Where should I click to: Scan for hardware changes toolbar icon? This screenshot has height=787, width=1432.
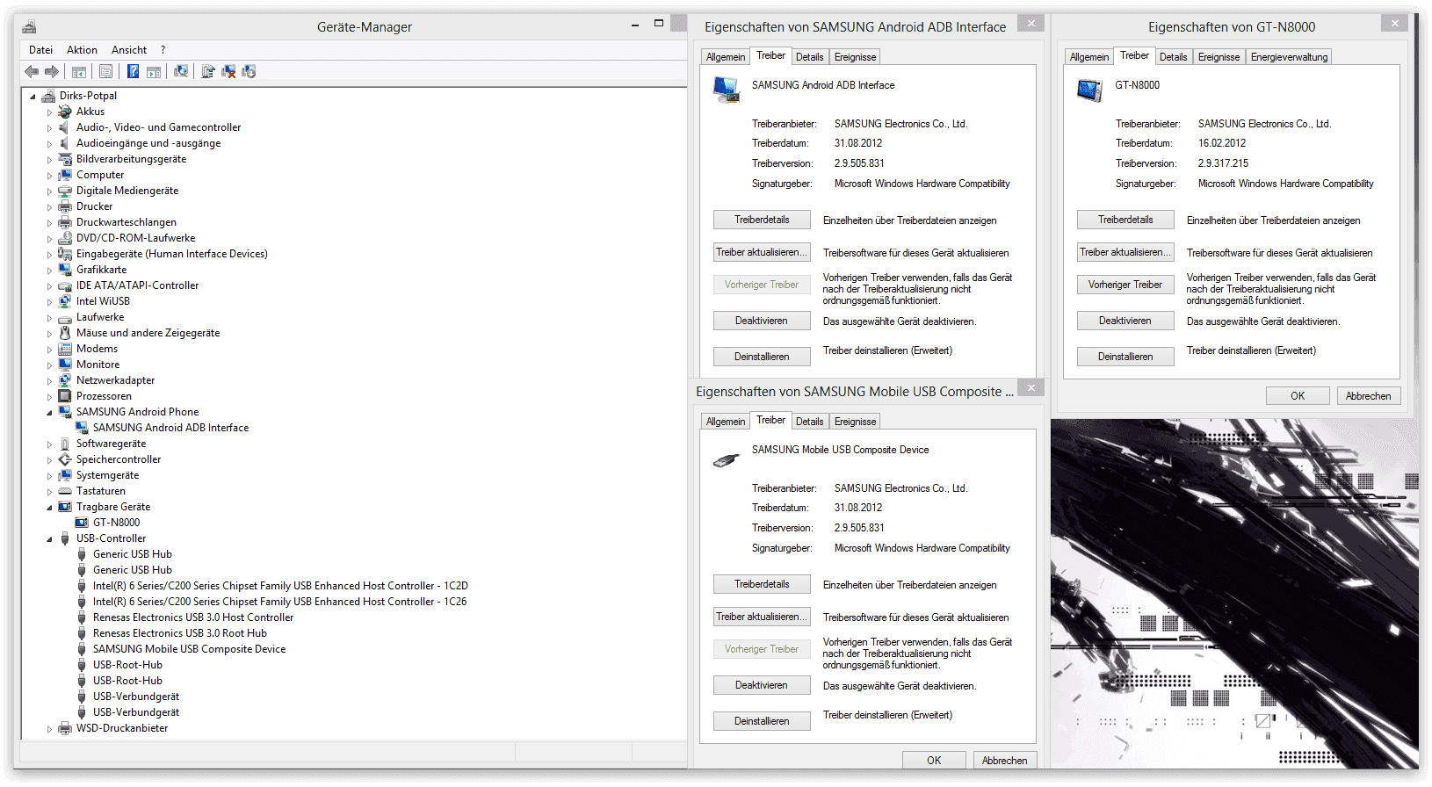click(181, 72)
